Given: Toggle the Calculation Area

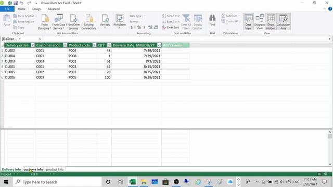Looking at the screenshot, I should tap(283, 22).
